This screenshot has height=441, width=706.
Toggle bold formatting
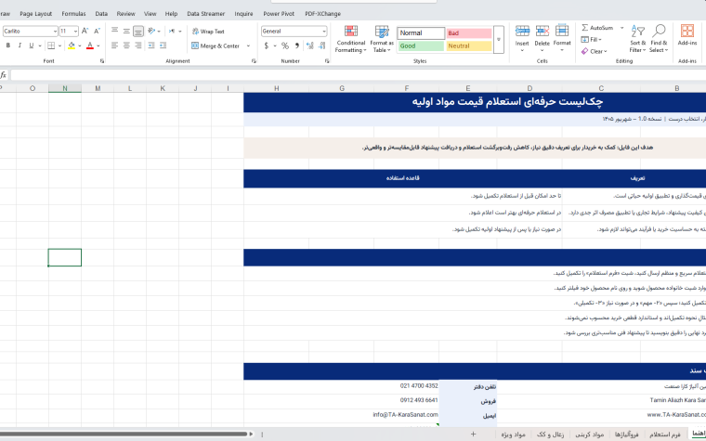click(x=7, y=45)
